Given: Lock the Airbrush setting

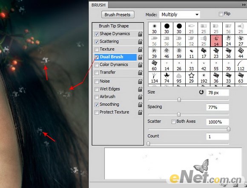Looking at the screenshot, I should (140, 97).
